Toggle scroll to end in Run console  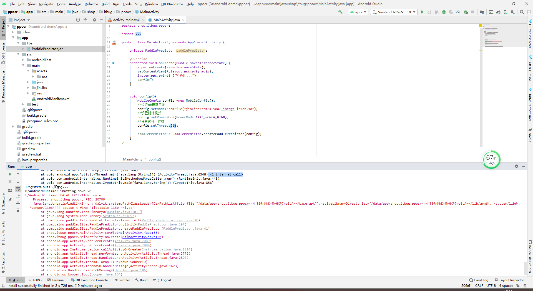18,196
